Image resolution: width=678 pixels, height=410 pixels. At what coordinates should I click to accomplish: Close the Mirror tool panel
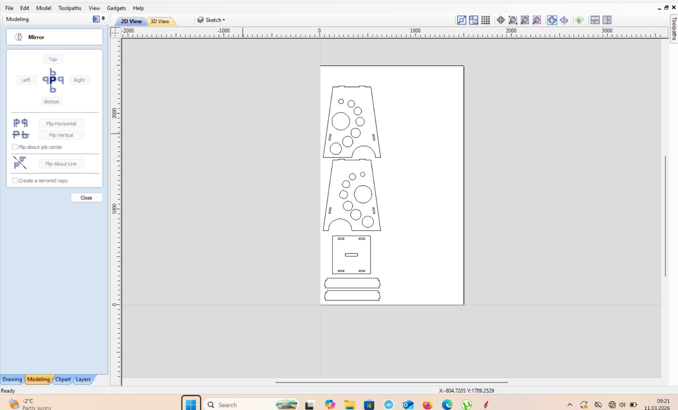click(86, 197)
